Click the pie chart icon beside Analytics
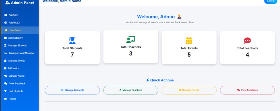280x111 pixels. 6,15
